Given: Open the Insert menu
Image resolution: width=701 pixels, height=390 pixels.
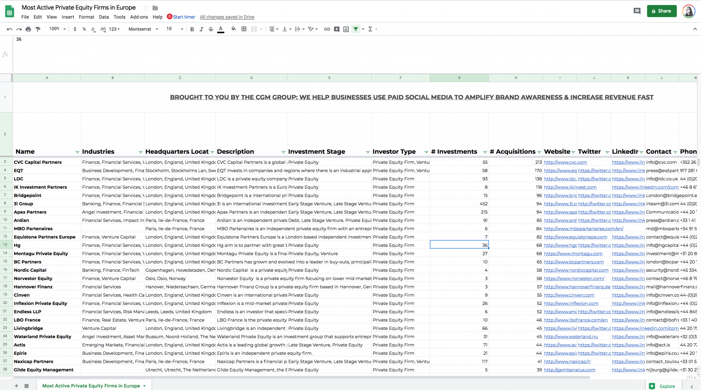Looking at the screenshot, I should click(x=68, y=17).
